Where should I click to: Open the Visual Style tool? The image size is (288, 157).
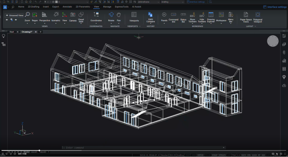[81, 14]
